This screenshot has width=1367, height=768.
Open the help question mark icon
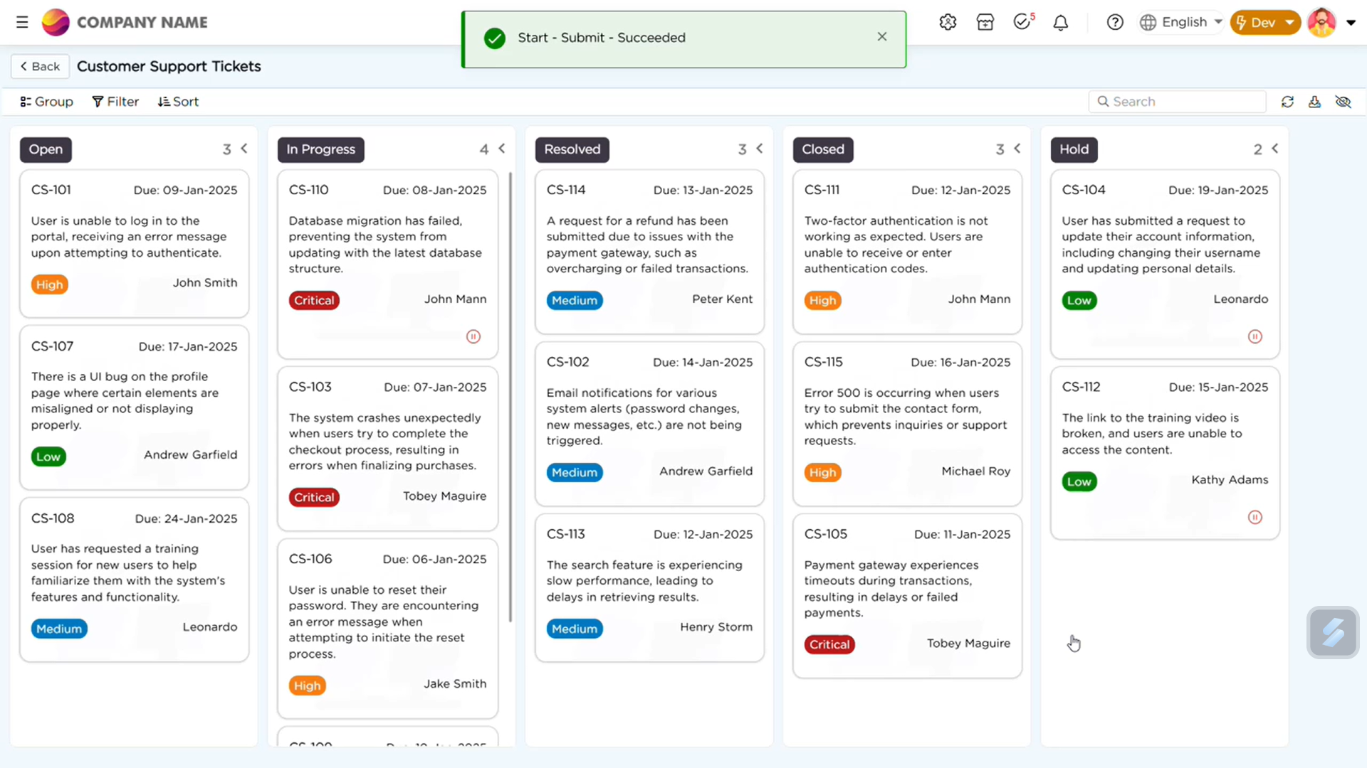coord(1115,22)
